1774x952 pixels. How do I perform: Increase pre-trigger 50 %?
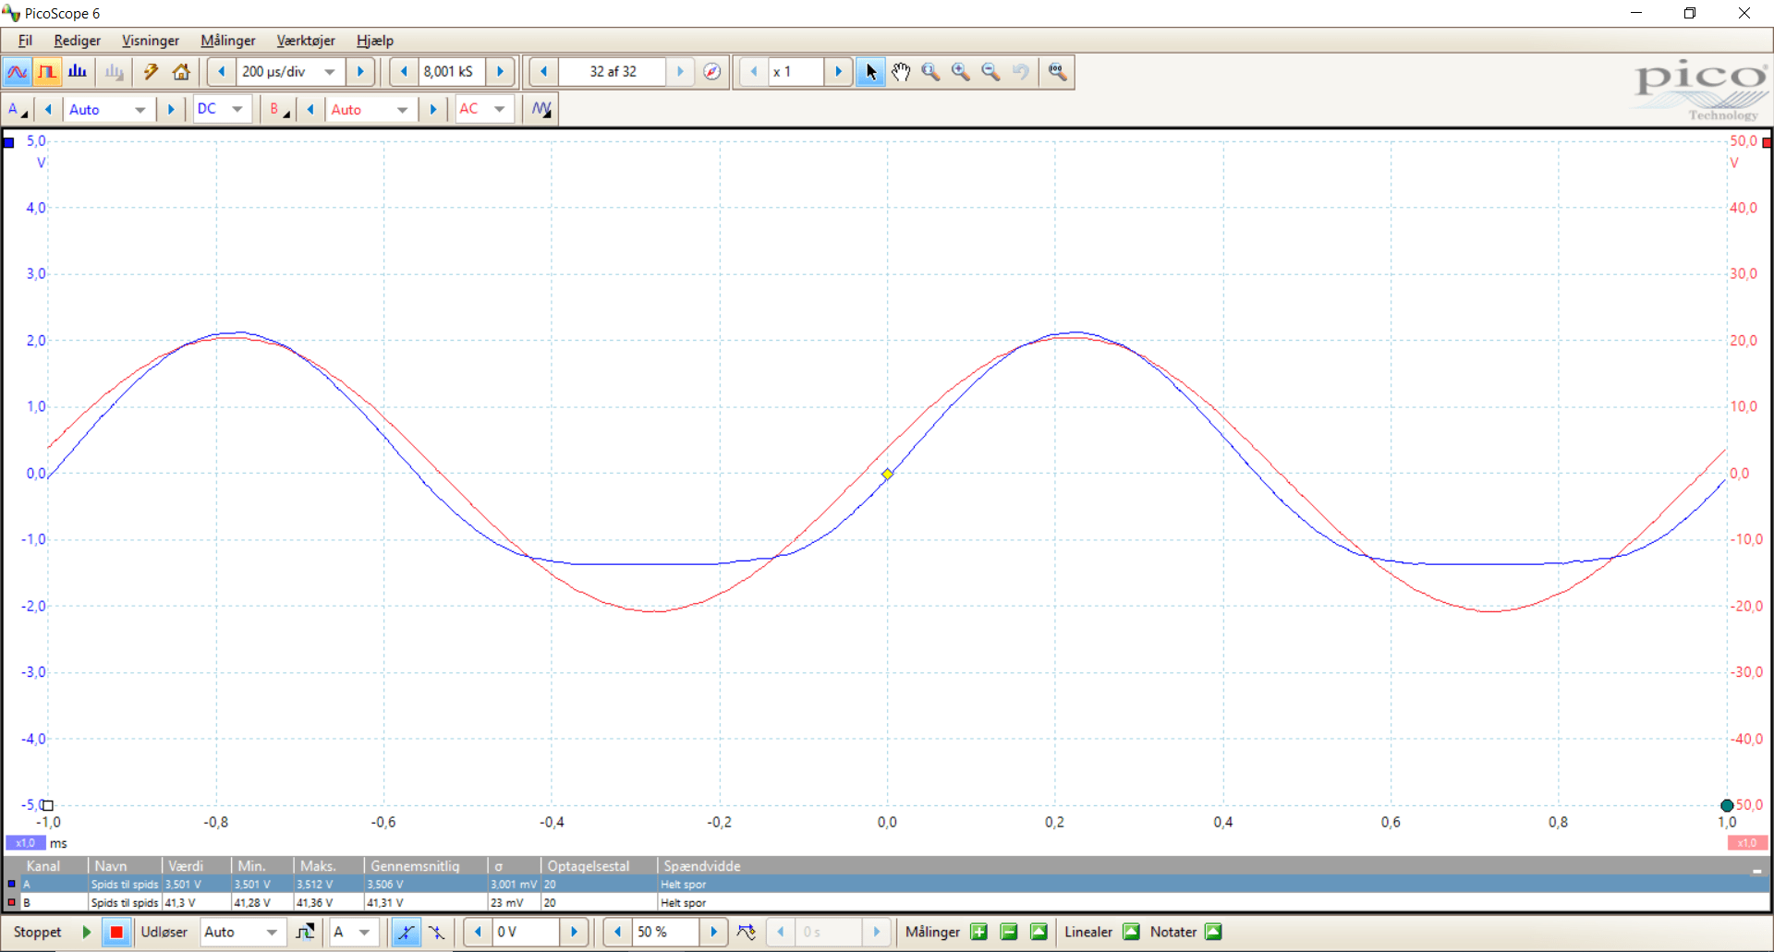713,933
